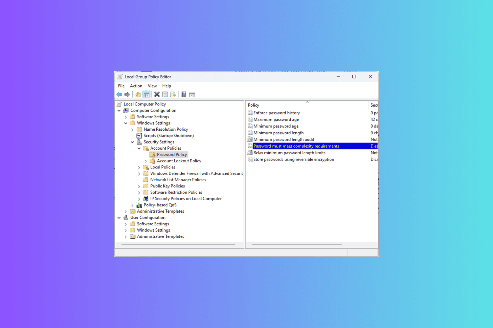Select Administrative Templates under User Configuration

coord(160,236)
